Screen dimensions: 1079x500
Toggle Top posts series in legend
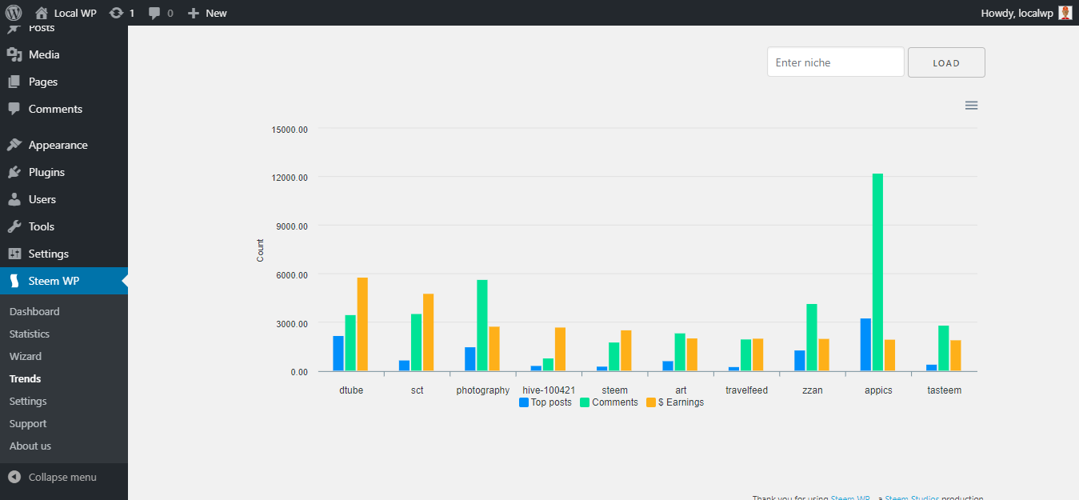coord(545,402)
